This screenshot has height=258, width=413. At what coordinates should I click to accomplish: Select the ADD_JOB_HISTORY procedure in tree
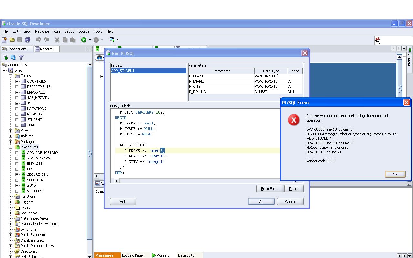point(43,153)
